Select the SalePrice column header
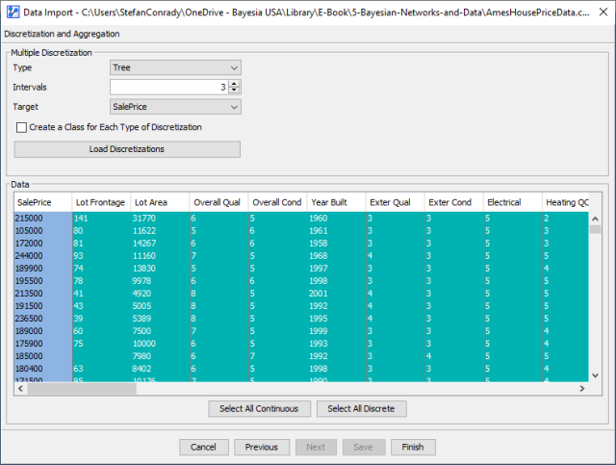 pos(42,202)
